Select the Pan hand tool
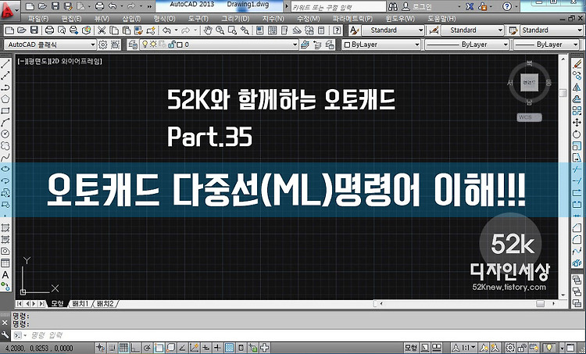 click(x=208, y=30)
